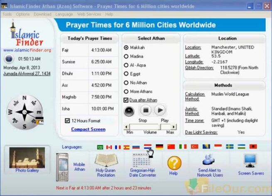Viewport: 272px width, 196px height.
Task: Toggle the 12 Hours Format checkbox
Action: click(x=67, y=120)
